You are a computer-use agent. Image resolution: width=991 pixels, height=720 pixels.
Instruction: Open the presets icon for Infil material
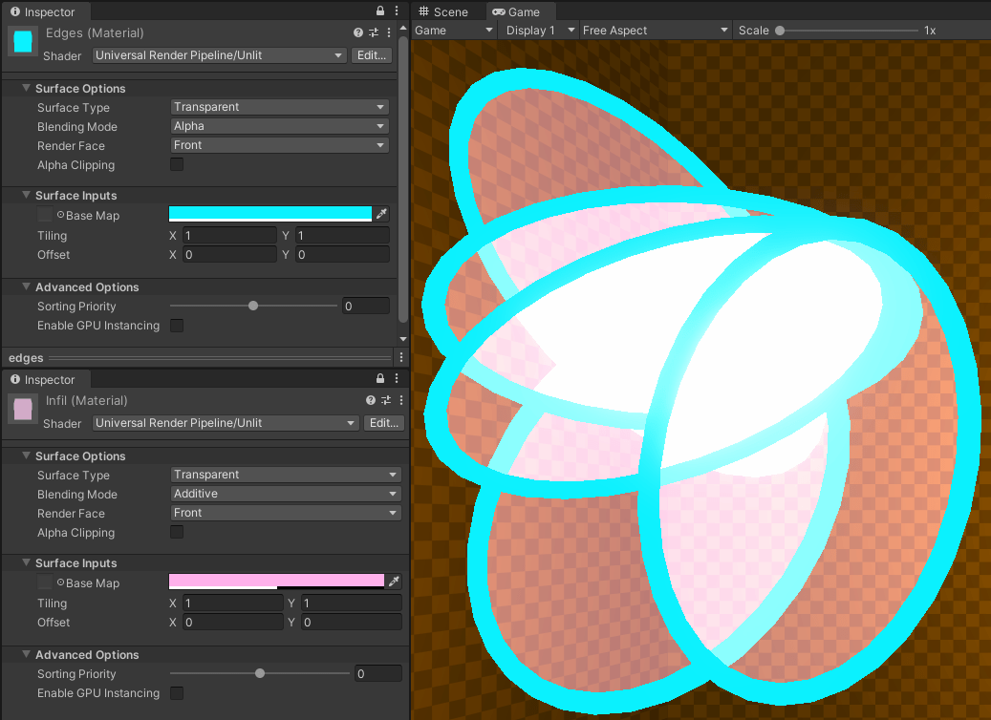385,400
